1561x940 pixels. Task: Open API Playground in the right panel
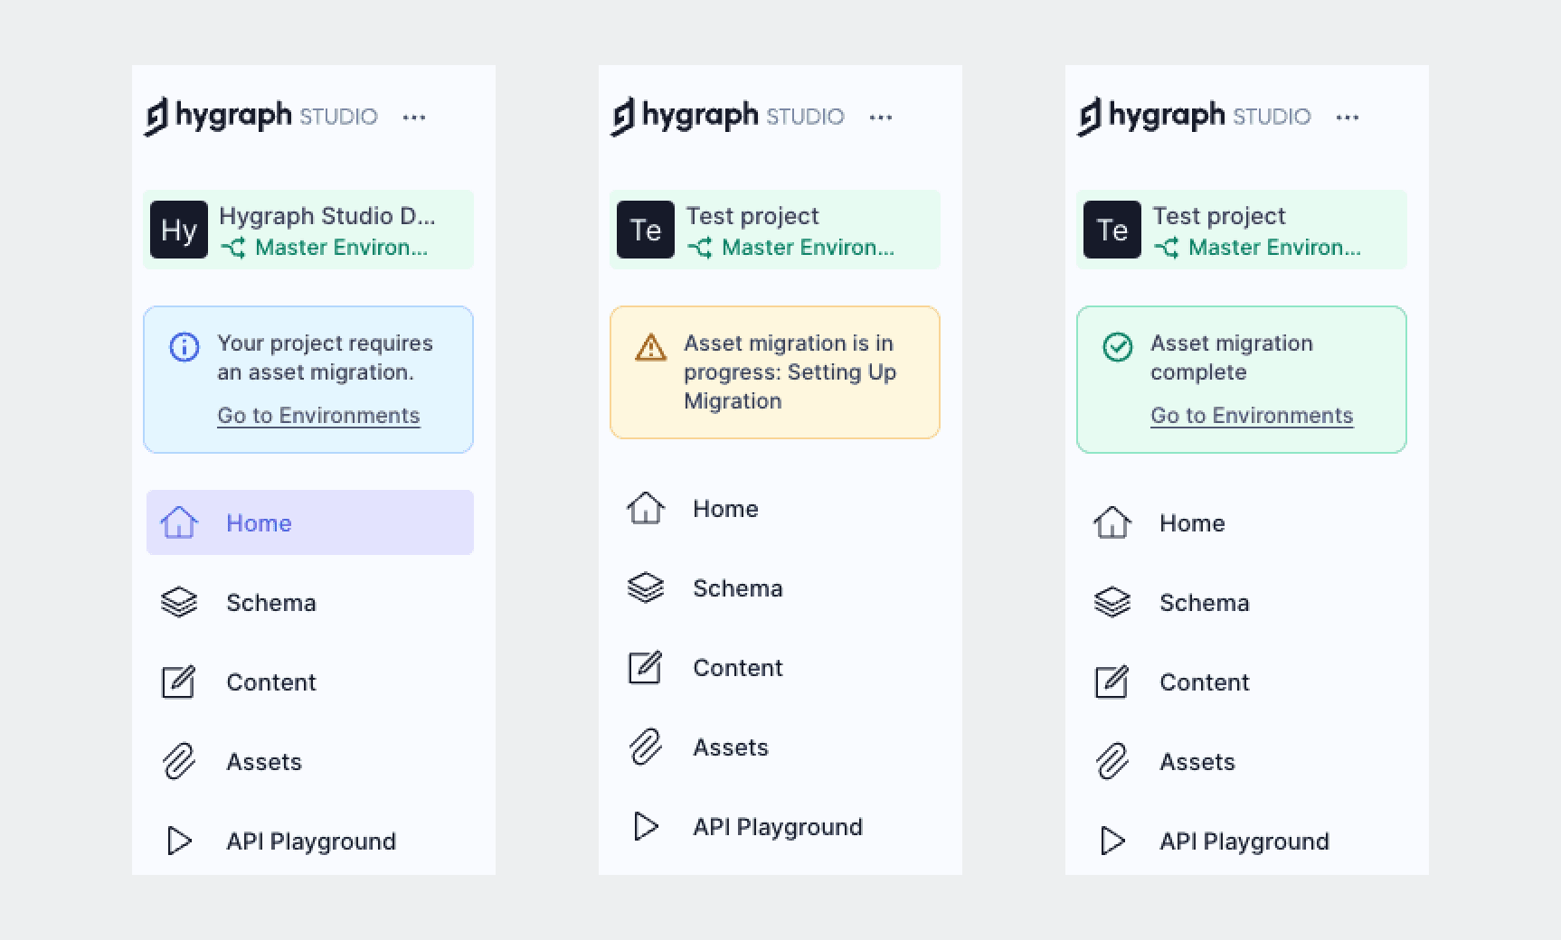(1244, 841)
